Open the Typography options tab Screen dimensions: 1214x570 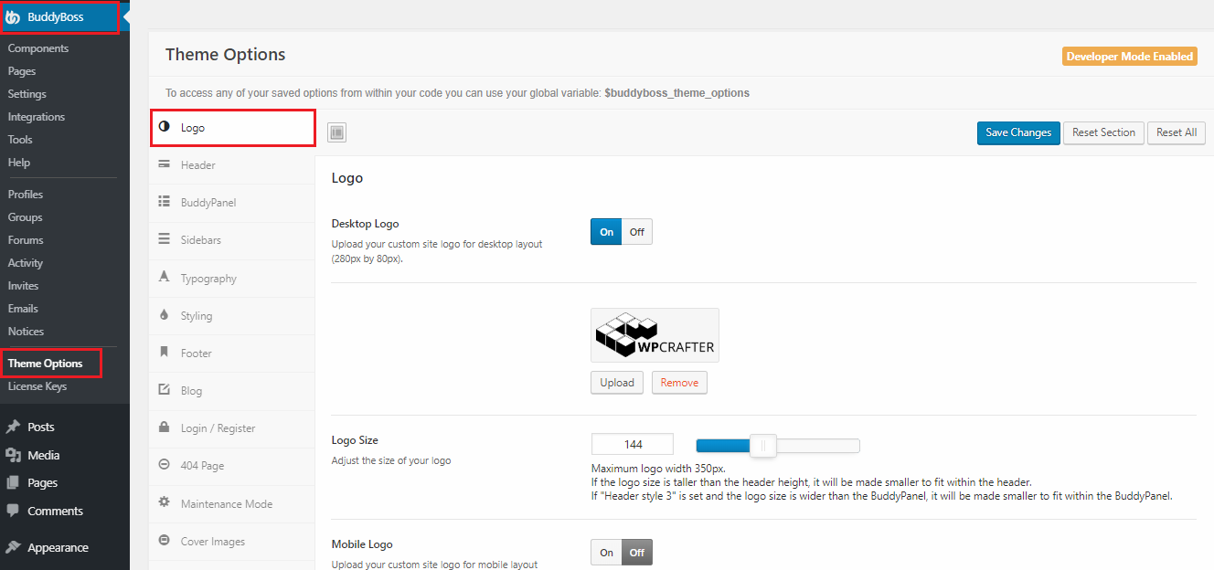pos(232,279)
